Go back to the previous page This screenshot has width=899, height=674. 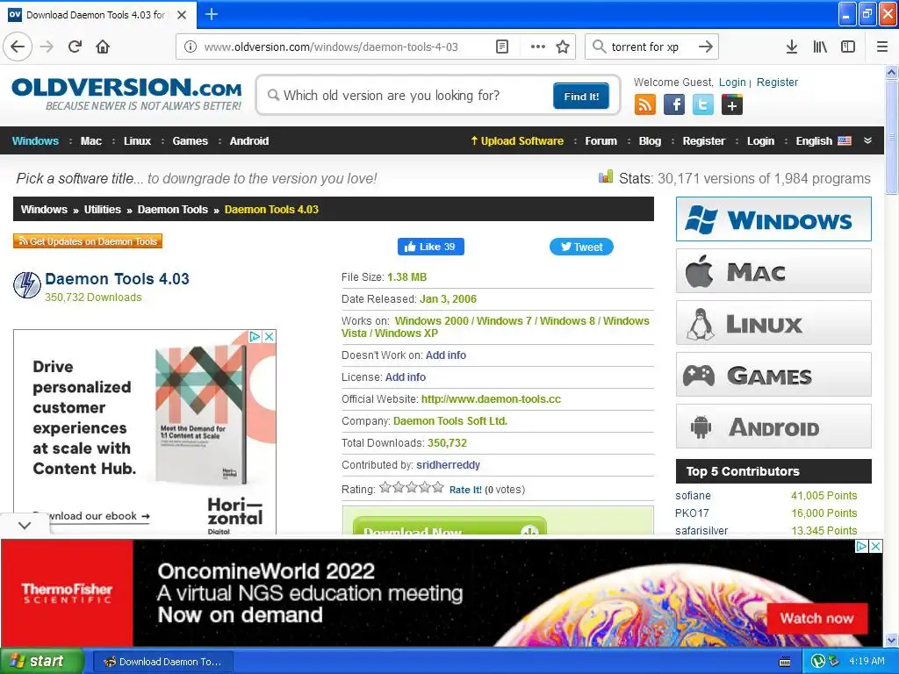pyautogui.click(x=18, y=47)
